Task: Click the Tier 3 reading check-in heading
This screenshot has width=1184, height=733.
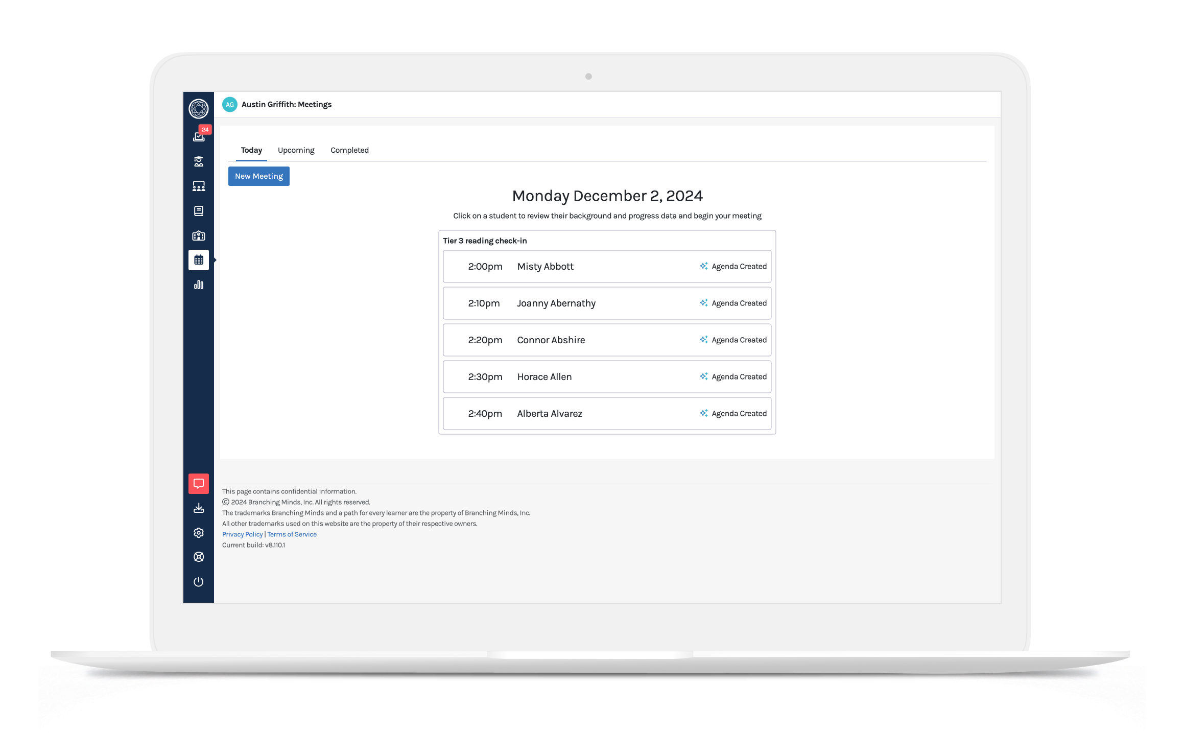Action: tap(485, 241)
